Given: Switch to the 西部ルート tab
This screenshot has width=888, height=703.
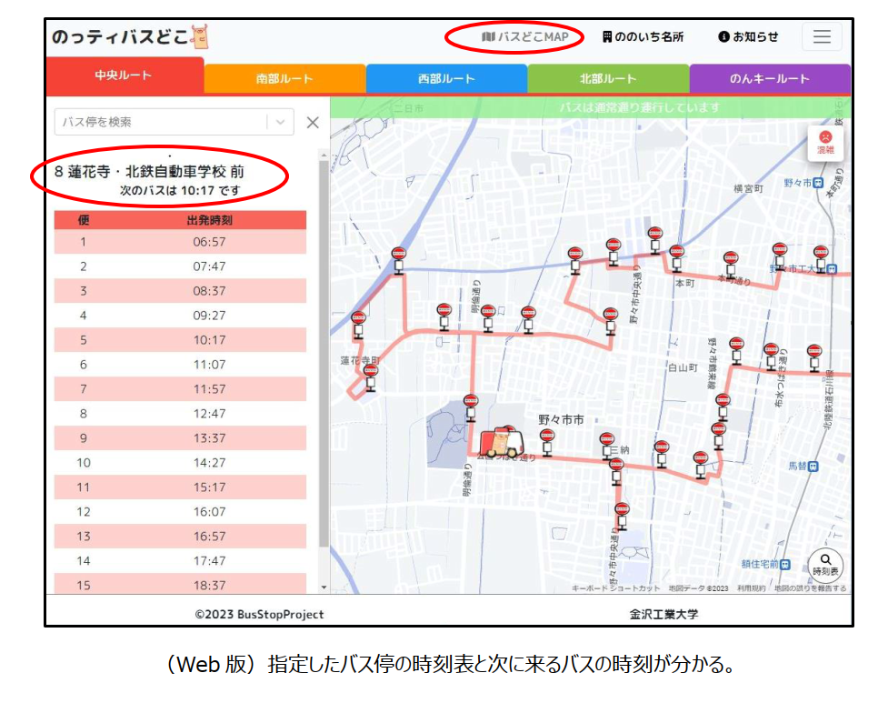Looking at the screenshot, I should click(x=446, y=79).
